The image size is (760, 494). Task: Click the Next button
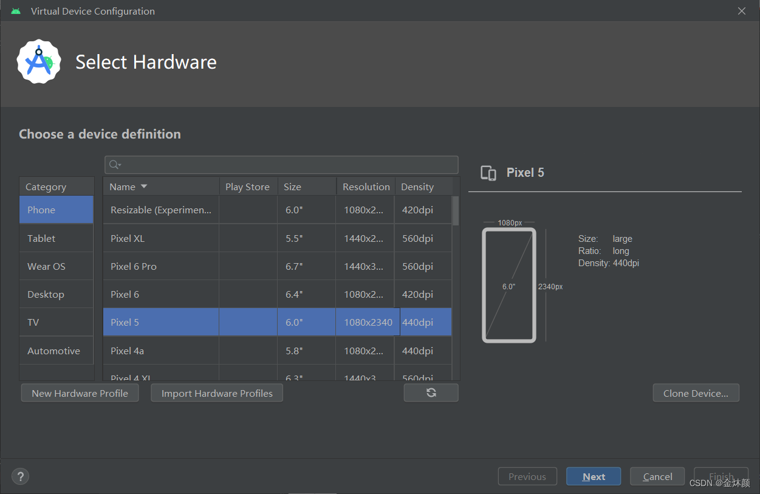coord(594,476)
